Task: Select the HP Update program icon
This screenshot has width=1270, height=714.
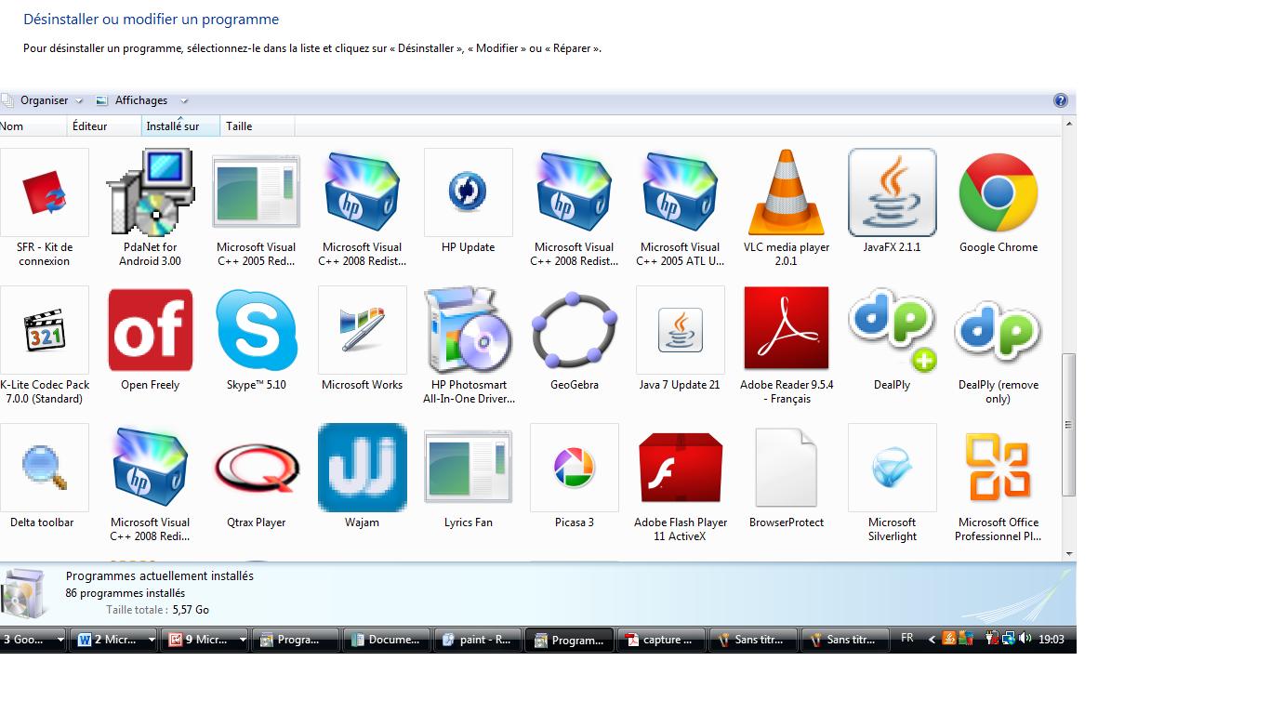Action: [x=469, y=192]
